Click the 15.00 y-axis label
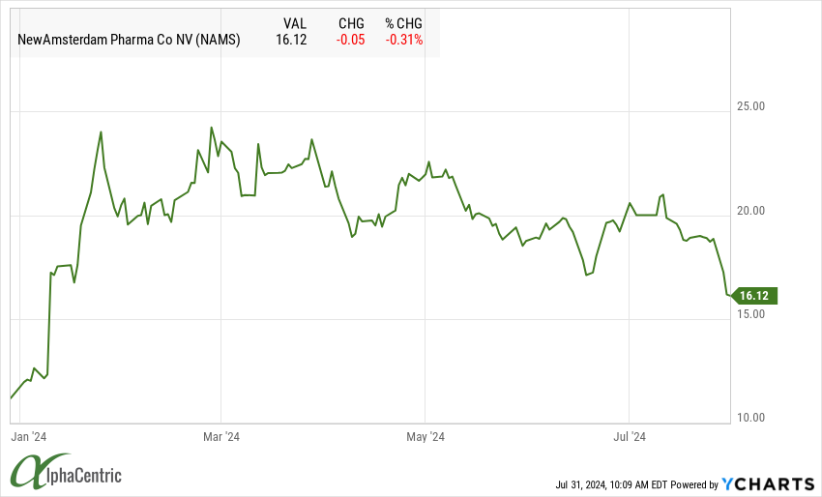Screen dimensions: 822x497 [750, 314]
